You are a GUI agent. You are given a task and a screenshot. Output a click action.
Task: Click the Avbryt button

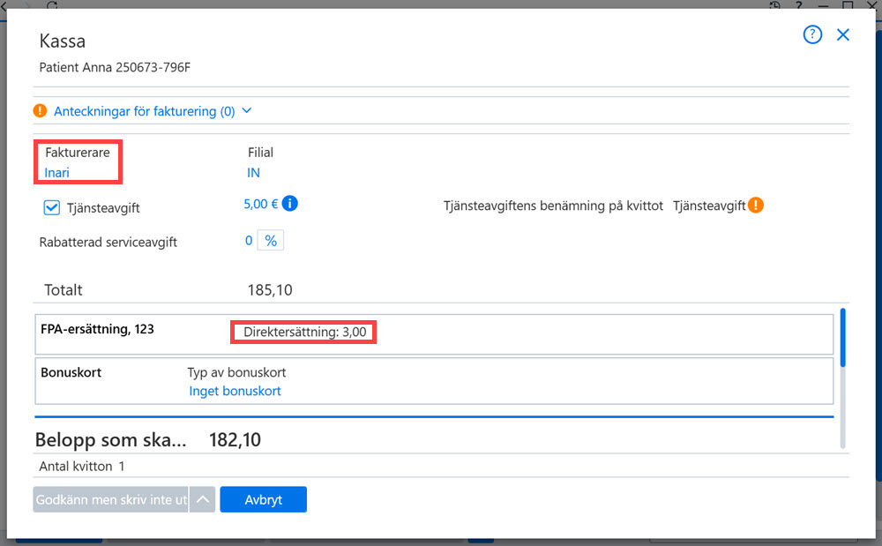[263, 499]
